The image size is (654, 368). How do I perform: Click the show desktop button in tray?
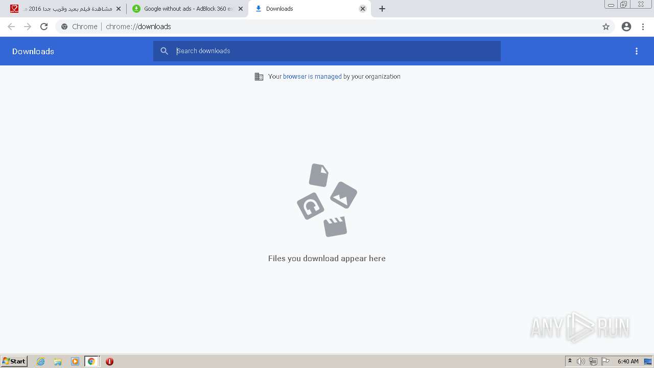point(648,361)
